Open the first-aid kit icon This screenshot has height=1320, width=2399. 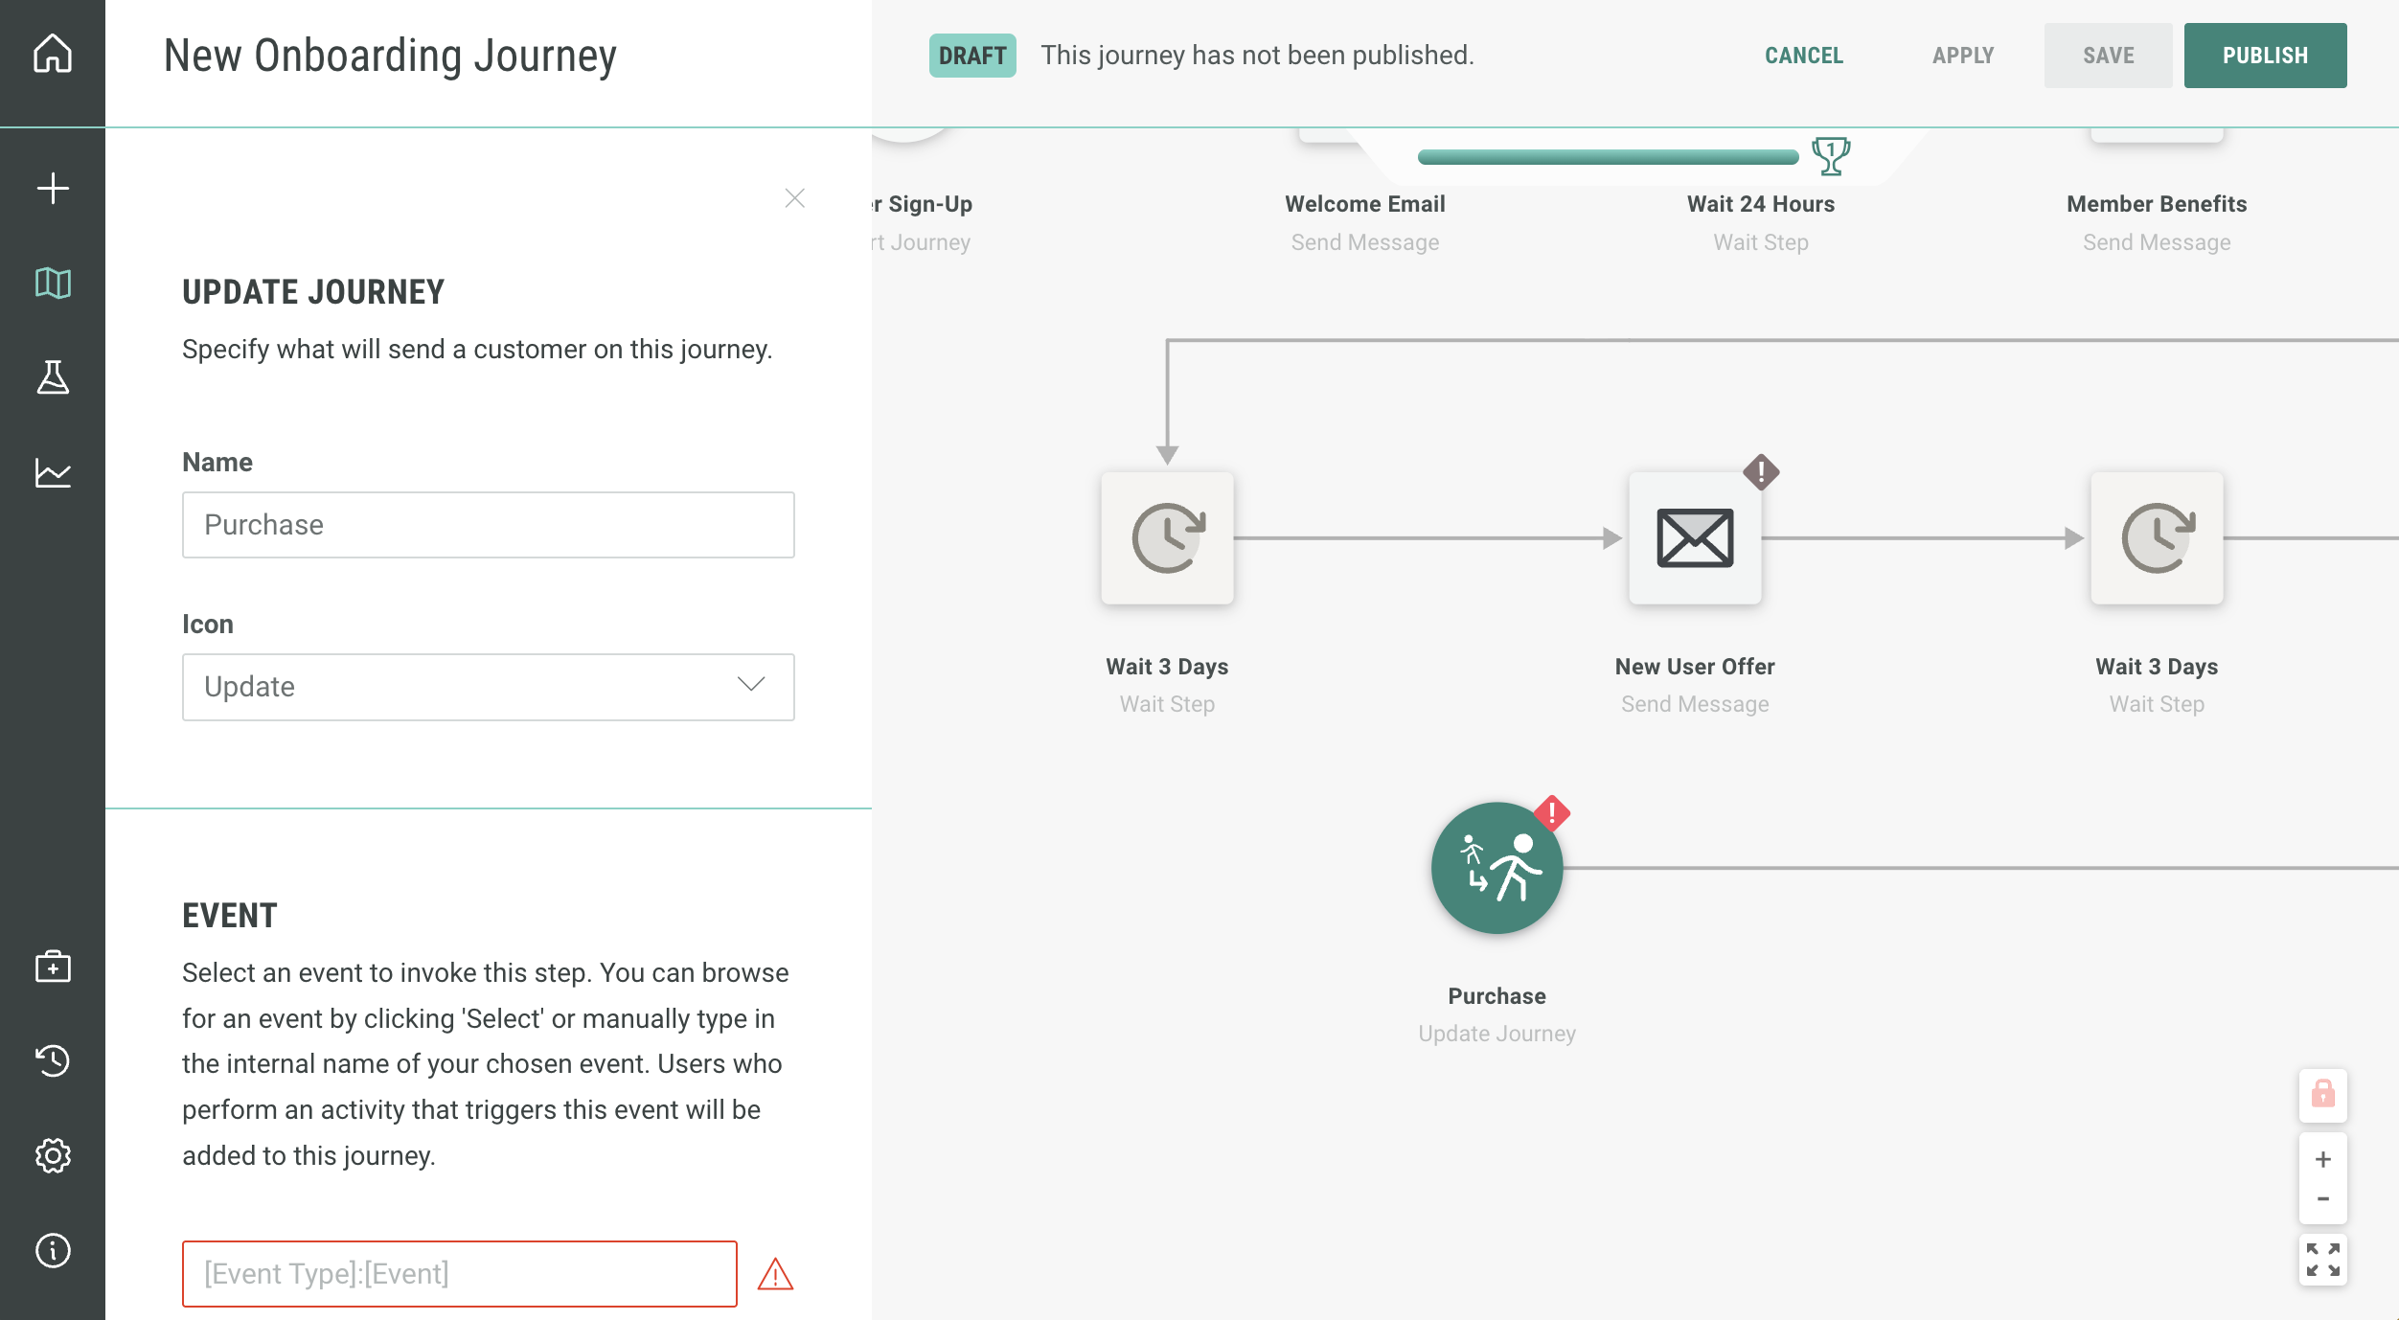click(53, 967)
